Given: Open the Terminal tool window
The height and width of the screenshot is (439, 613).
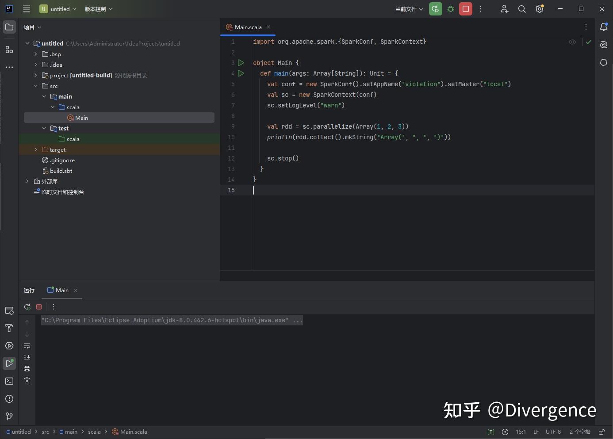Looking at the screenshot, I should tap(9, 381).
